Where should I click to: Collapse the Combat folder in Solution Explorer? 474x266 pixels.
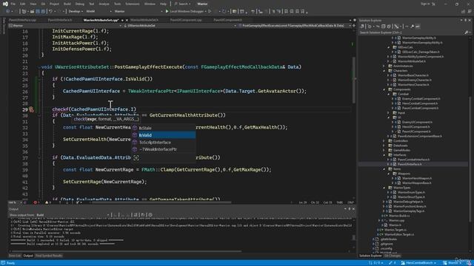point(389,94)
